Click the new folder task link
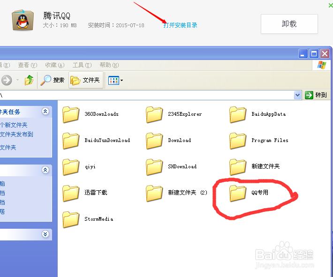333x277 pixels. (14, 125)
